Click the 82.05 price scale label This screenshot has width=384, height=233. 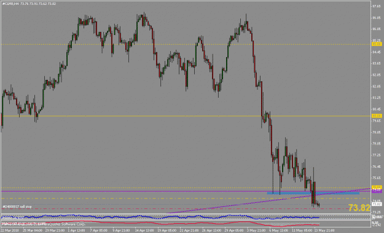pos(377,86)
